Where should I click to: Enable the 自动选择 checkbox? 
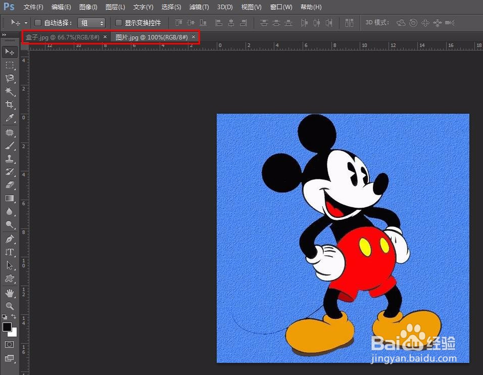point(38,23)
